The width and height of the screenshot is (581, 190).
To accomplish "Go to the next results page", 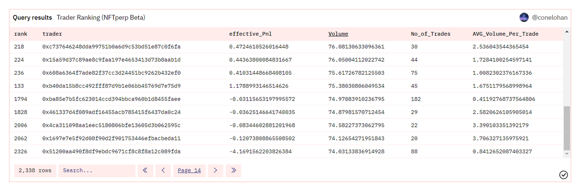I will coord(215,170).
